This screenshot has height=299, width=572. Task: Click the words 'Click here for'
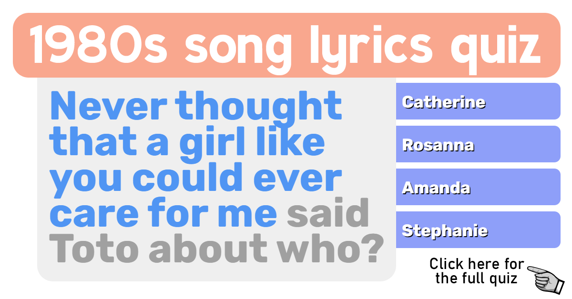[477, 263]
